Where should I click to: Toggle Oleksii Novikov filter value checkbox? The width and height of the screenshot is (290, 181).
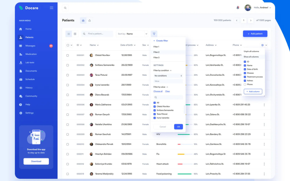coord(155,106)
